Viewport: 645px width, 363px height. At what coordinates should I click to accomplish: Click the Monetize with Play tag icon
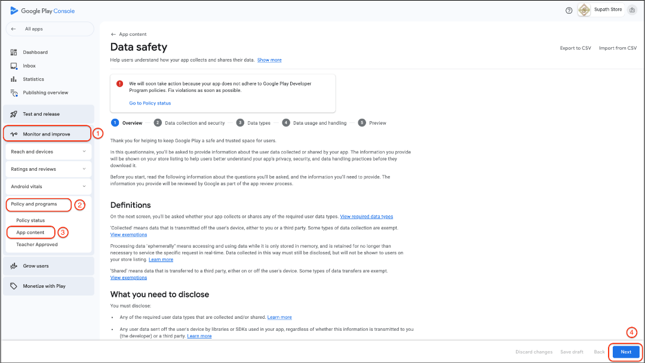click(x=14, y=286)
